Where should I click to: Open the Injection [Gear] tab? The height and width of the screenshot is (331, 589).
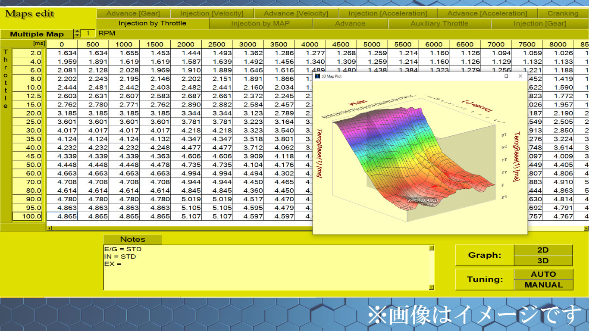pyautogui.click(x=540, y=23)
